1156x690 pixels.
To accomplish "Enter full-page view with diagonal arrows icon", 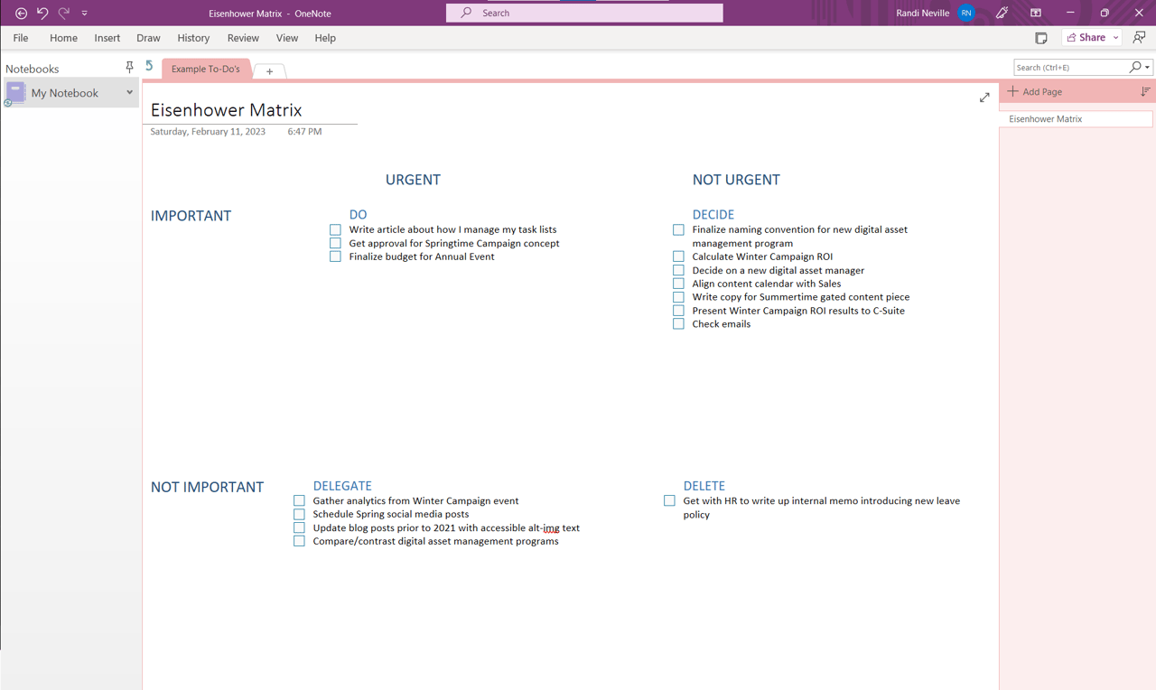I will 984,97.
